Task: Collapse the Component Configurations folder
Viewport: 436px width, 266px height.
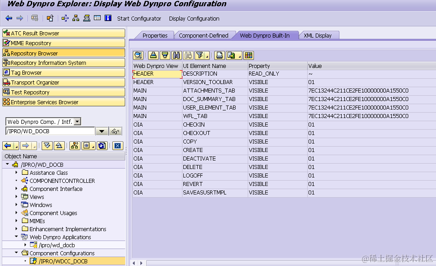Action: coord(17,253)
